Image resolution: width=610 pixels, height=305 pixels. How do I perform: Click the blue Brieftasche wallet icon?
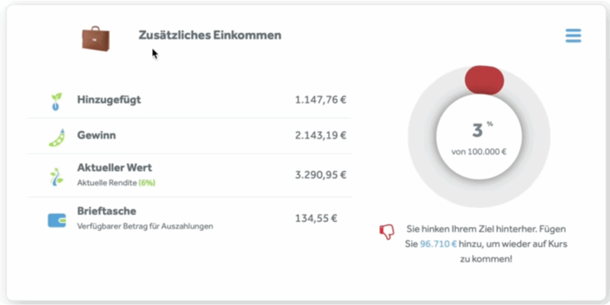57,220
